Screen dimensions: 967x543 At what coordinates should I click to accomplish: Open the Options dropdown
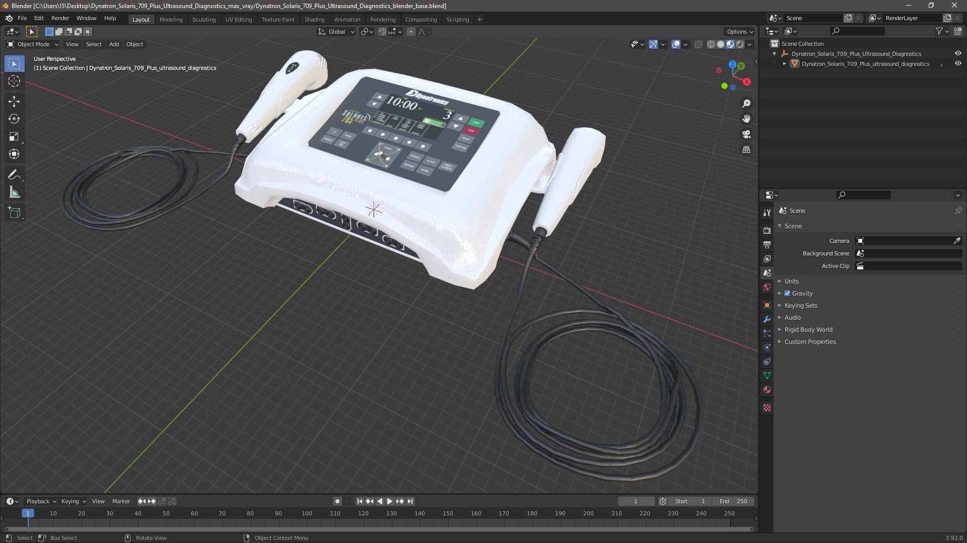tap(739, 32)
